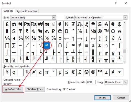Pick plus-minus ± from recently used symbols
This screenshot has height=102, width=131.
pyautogui.click(x=106, y=72)
